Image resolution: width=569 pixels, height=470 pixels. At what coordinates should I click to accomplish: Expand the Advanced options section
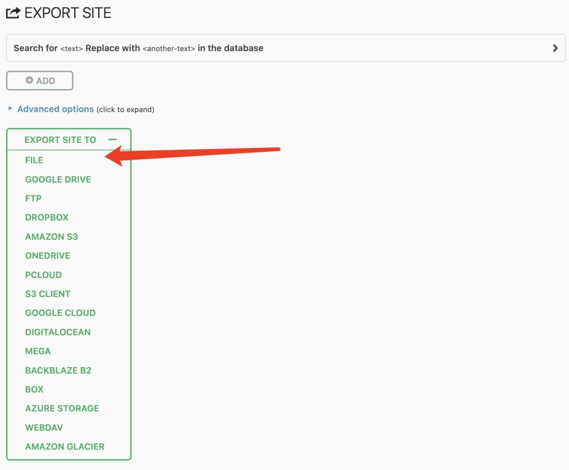click(55, 109)
